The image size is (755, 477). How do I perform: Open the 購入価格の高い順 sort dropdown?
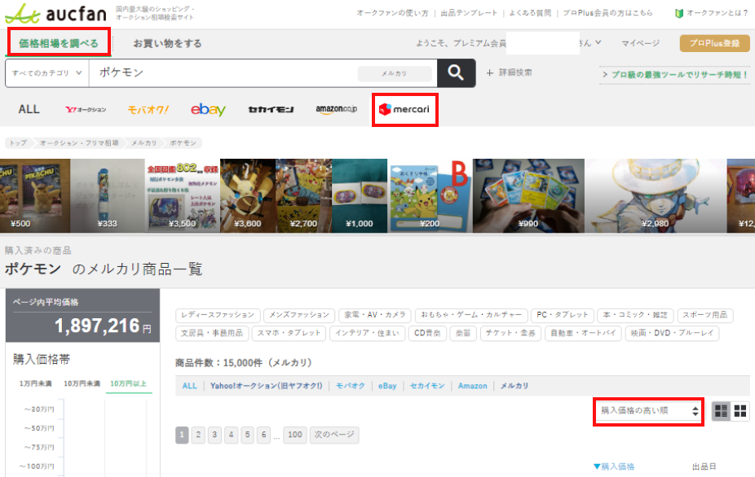point(648,410)
